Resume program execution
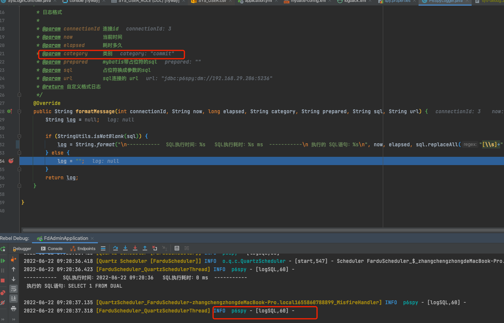This screenshot has height=323, width=504. (3, 261)
